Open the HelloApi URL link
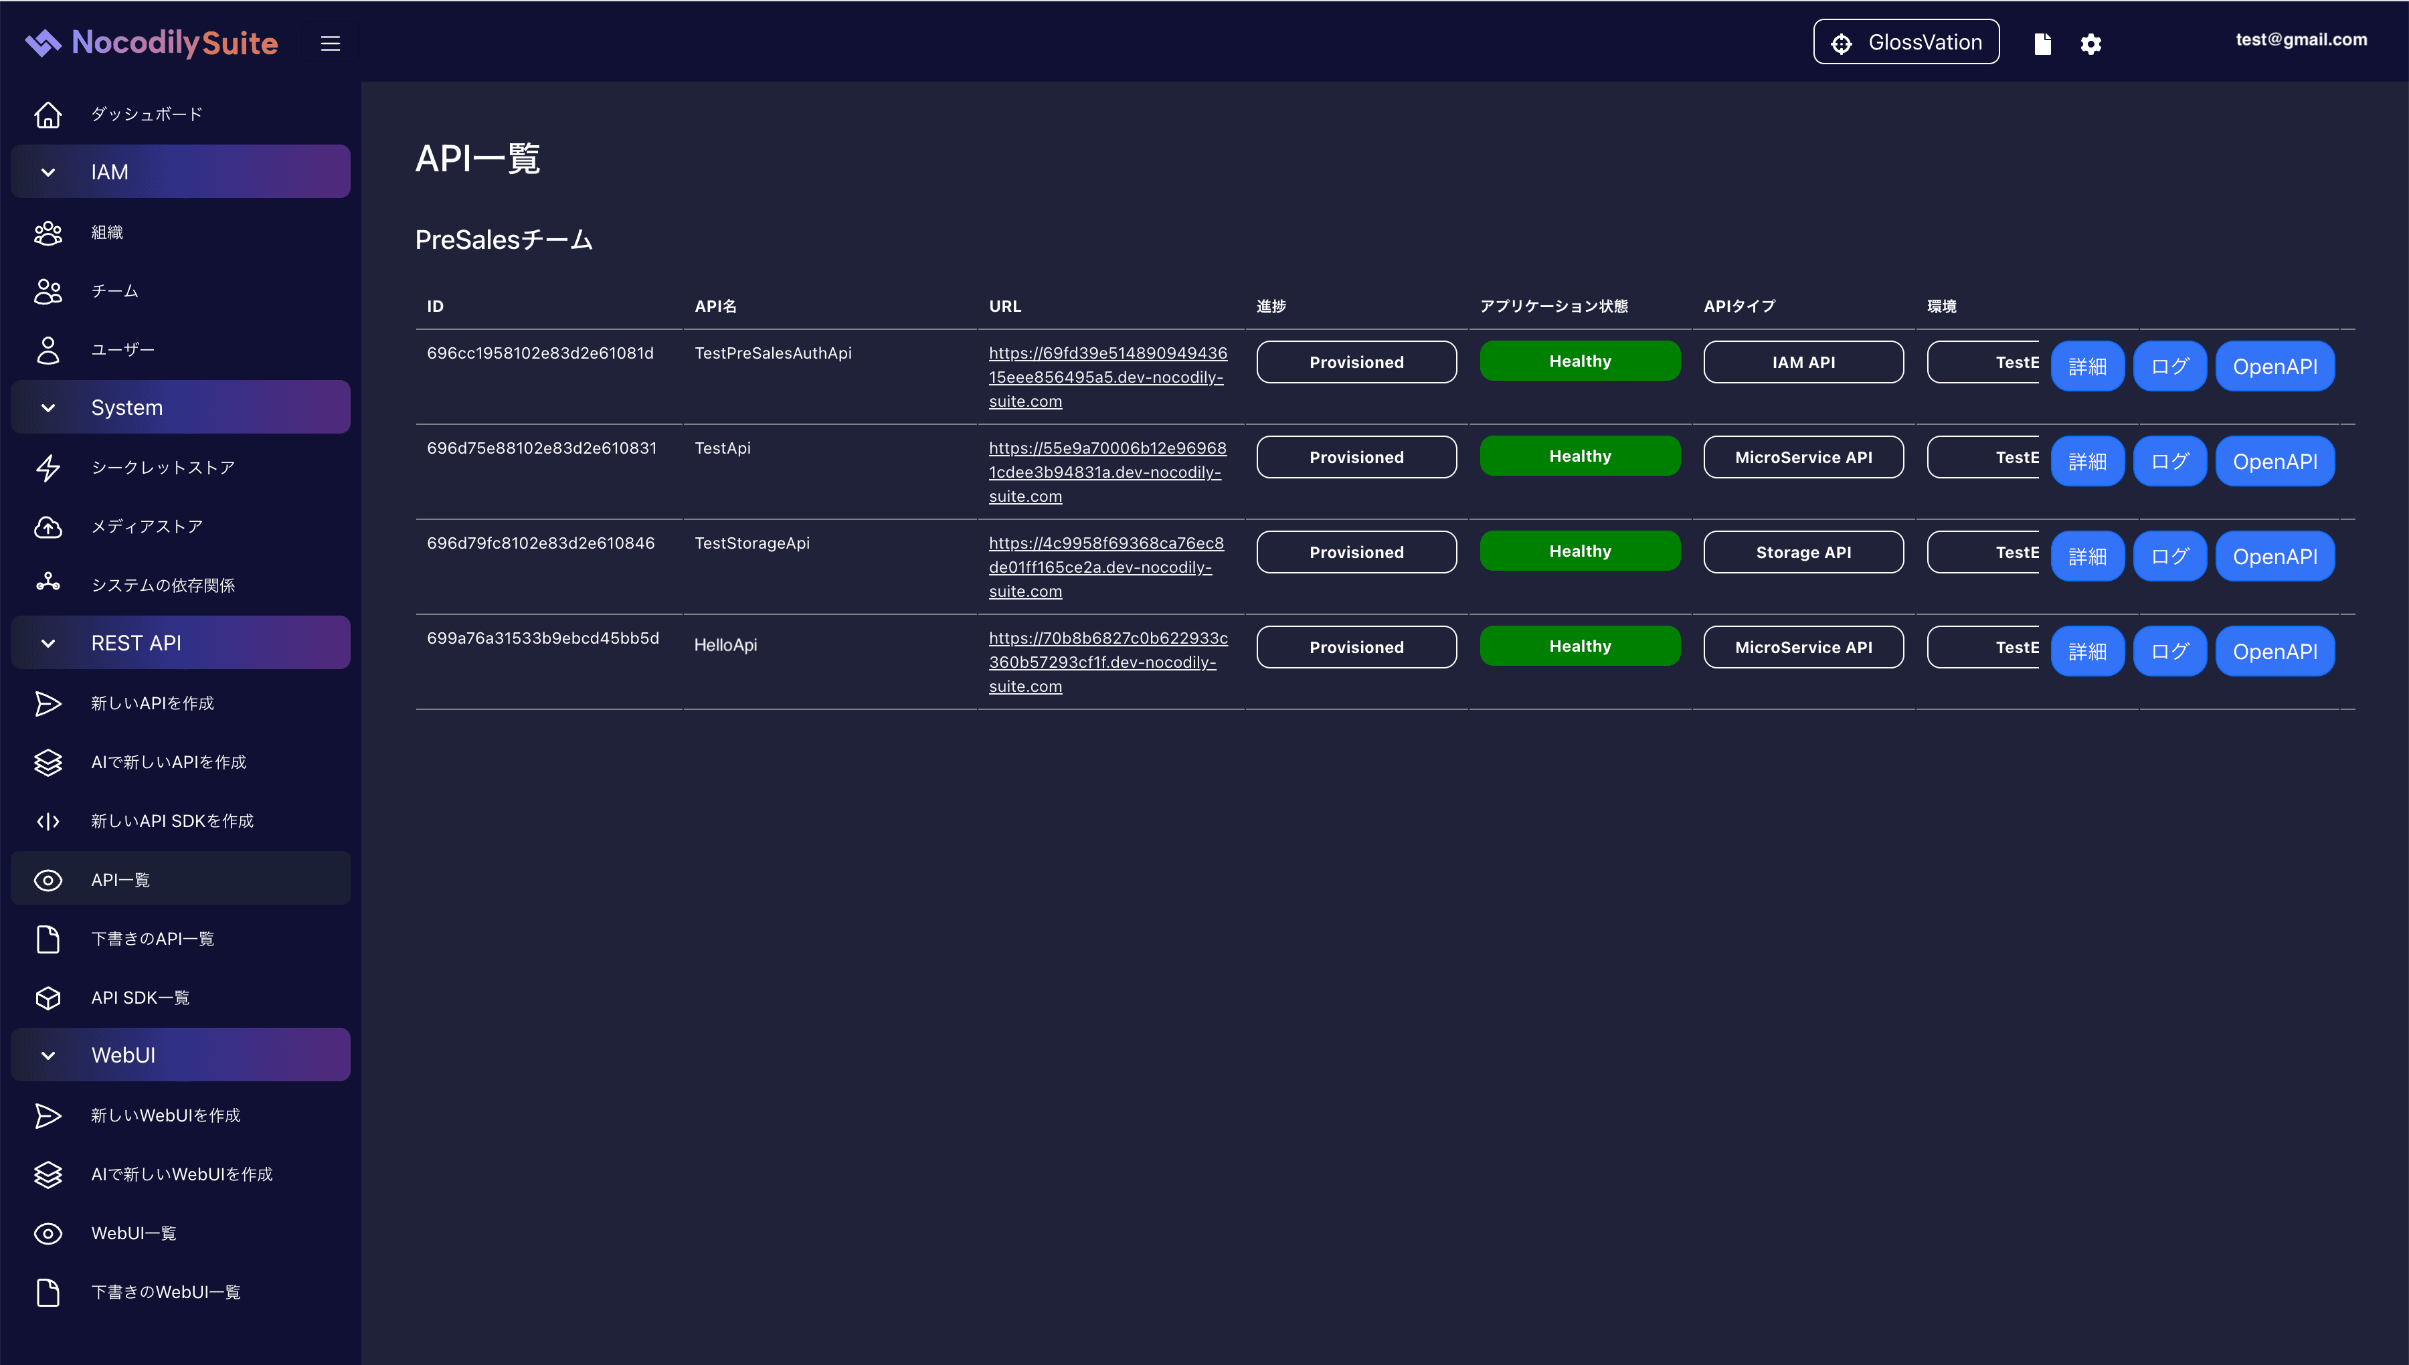Viewport: 2409px width, 1365px height. [1107, 661]
